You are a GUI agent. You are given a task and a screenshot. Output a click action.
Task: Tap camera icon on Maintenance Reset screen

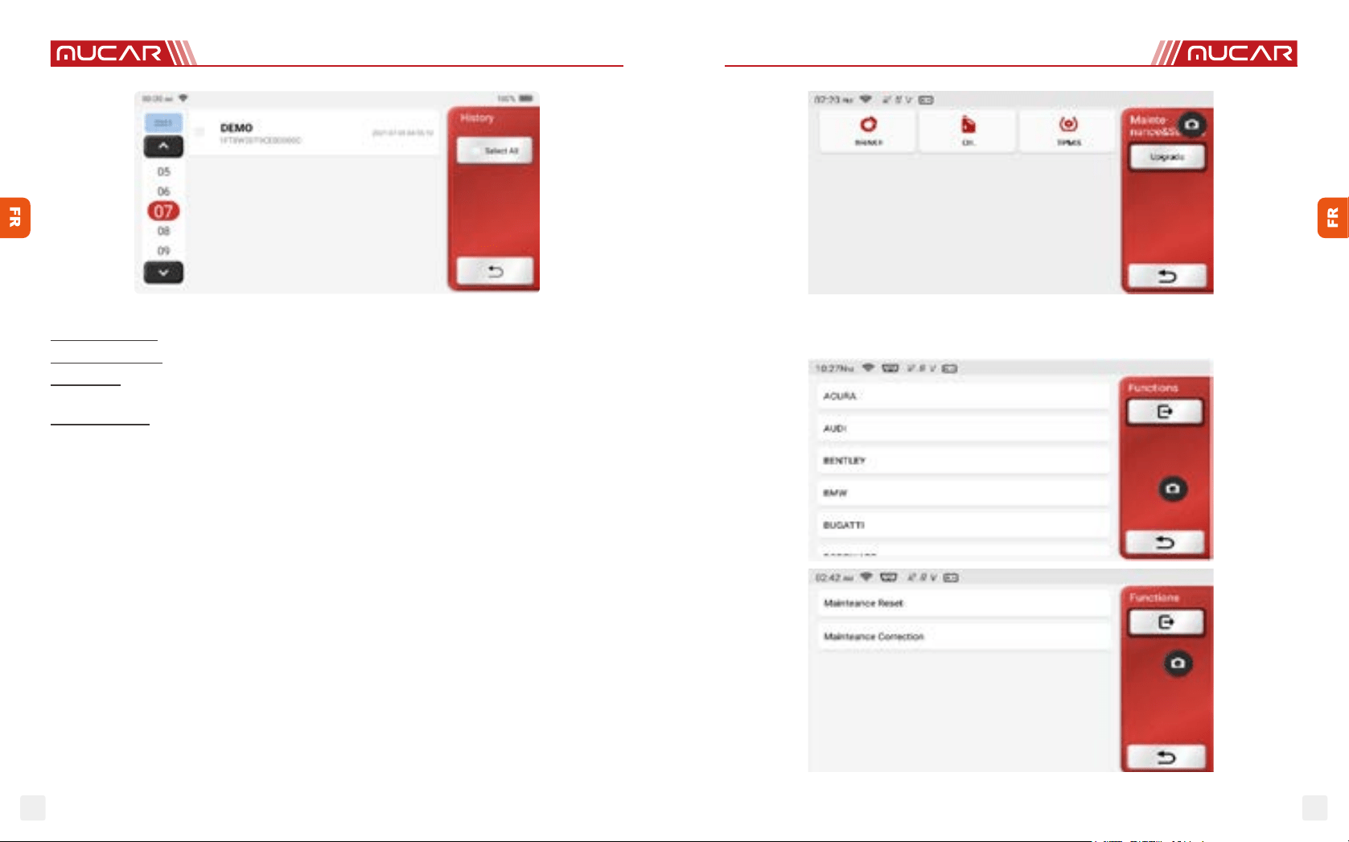(1178, 663)
